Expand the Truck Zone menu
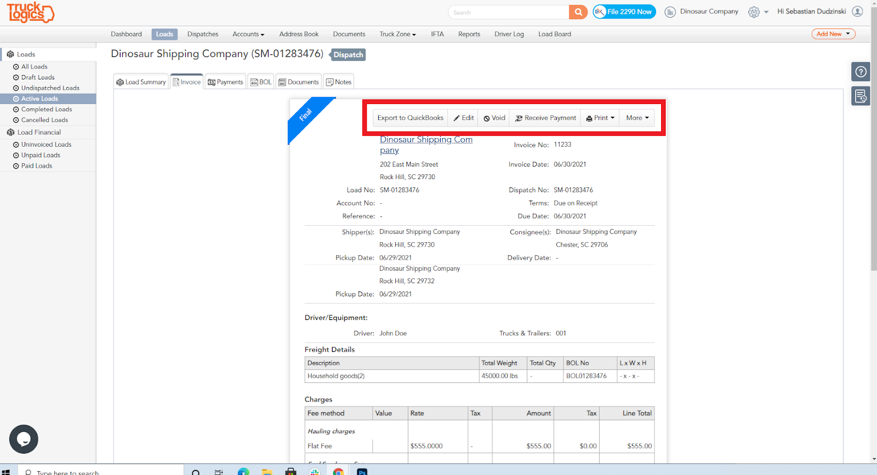Screen dimensions: 877x475 [x=398, y=34]
